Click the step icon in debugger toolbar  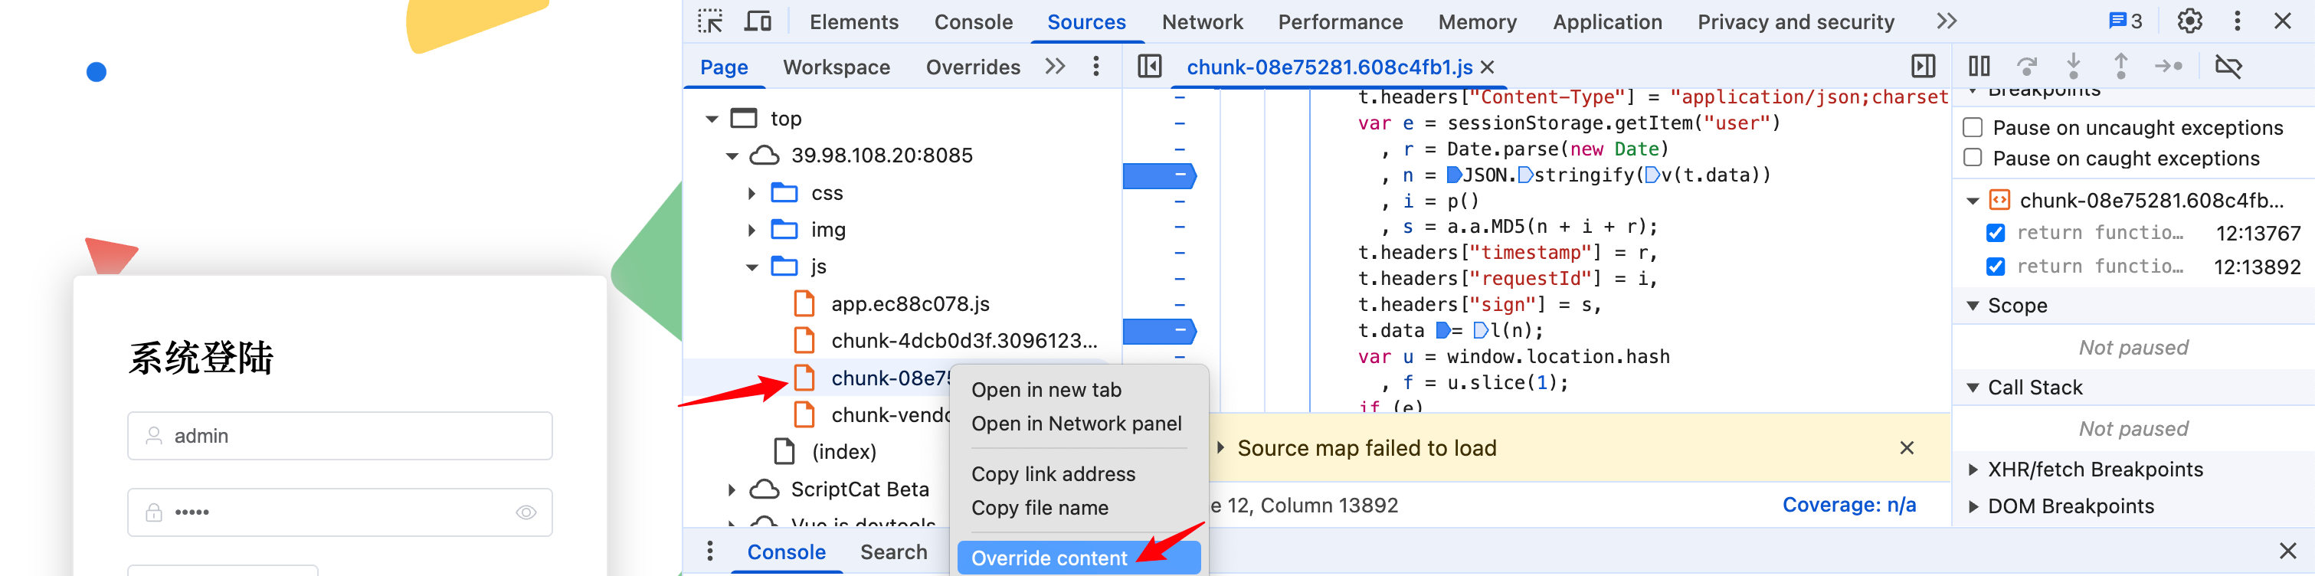point(2169,67)
